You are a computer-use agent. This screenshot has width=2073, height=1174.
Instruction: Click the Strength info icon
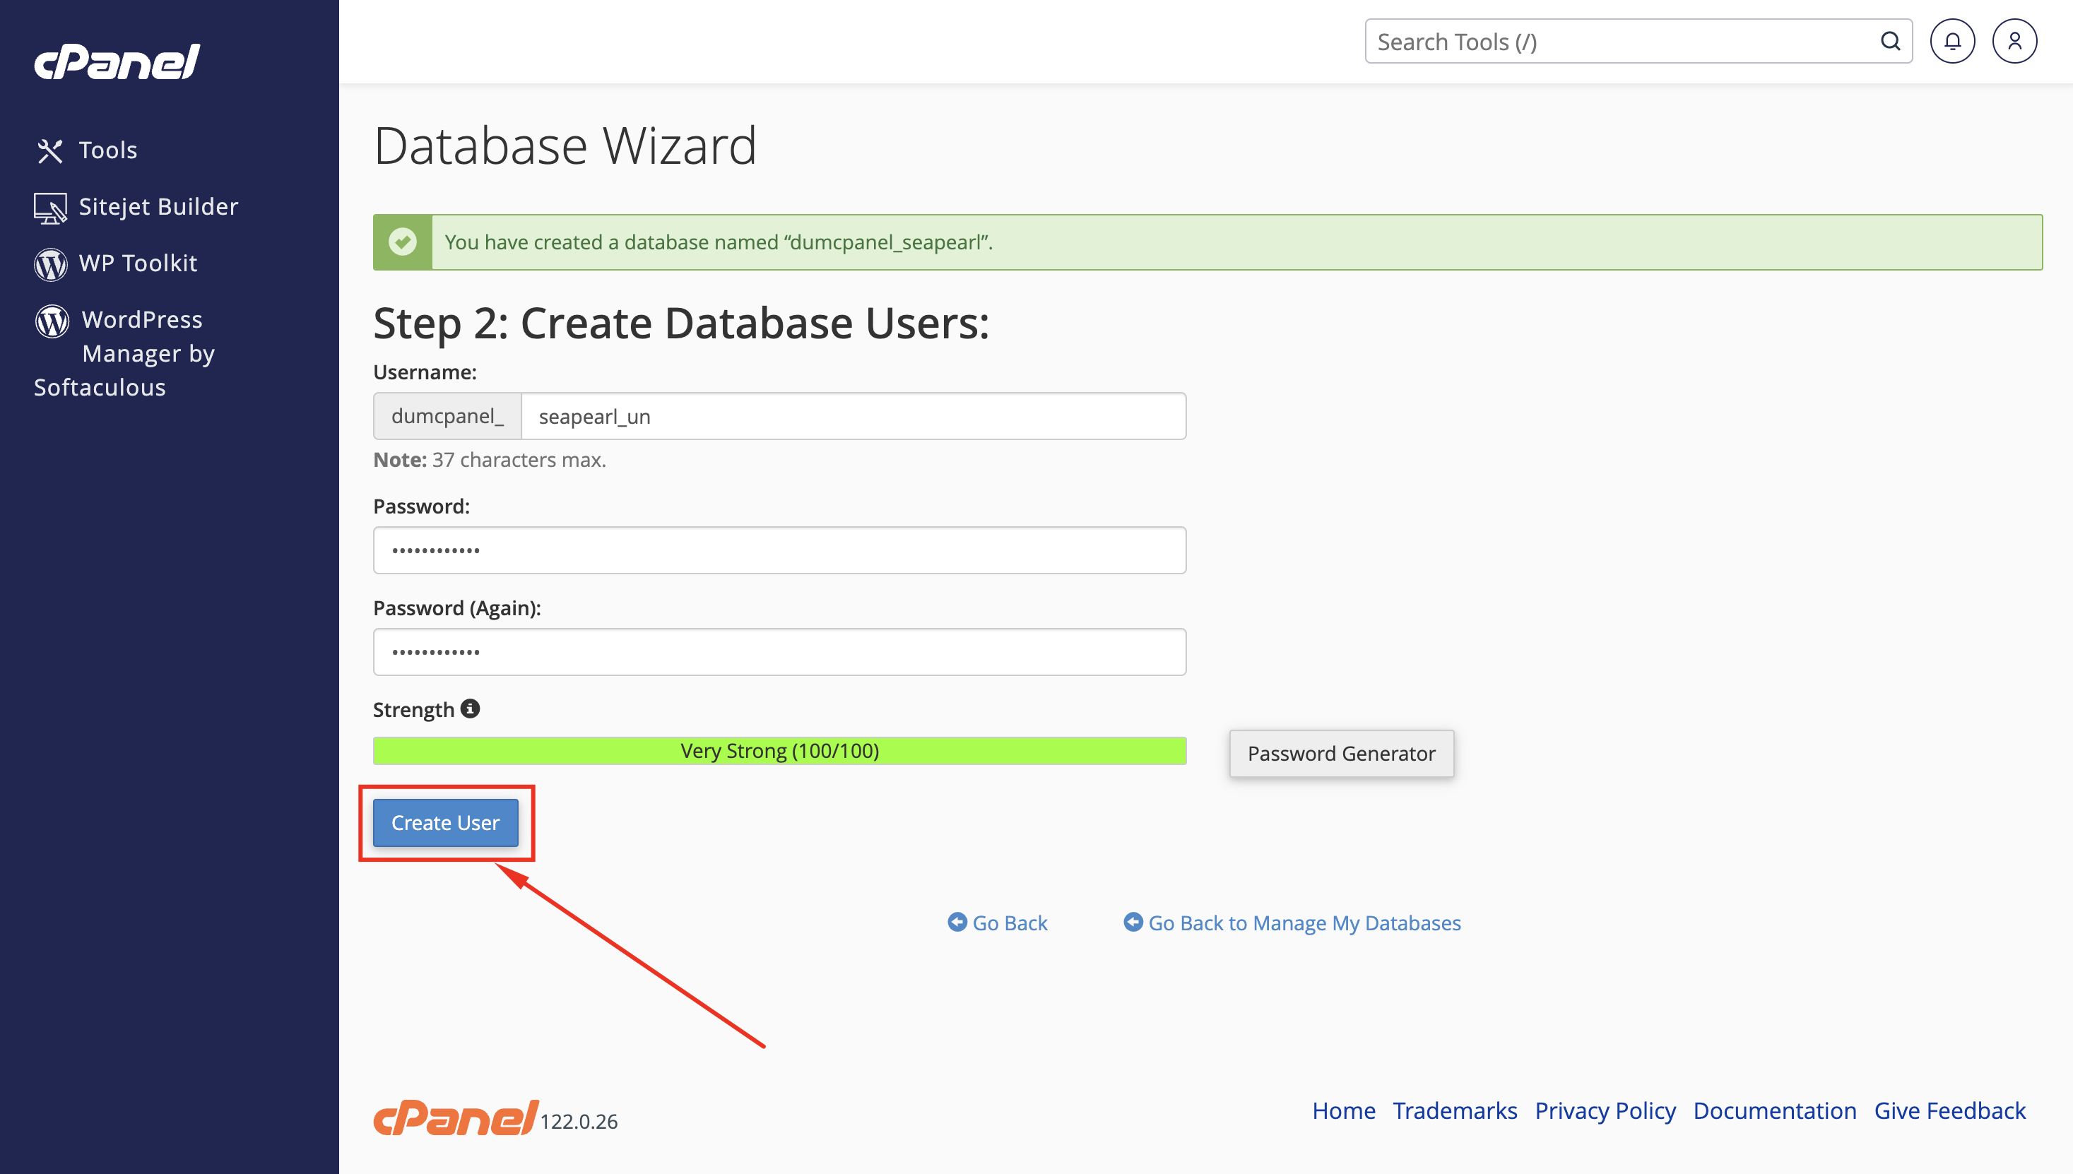[470, 708]
